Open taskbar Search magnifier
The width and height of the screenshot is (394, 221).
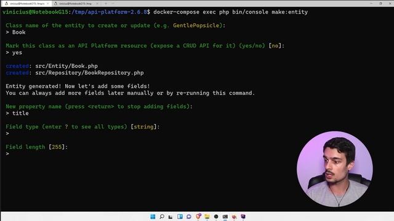point(162,217)
